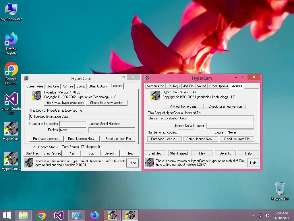Viewport: 294px width, 221px height.
Task: Select License tab in HyperCam 1.70
Action: (116, 86)
